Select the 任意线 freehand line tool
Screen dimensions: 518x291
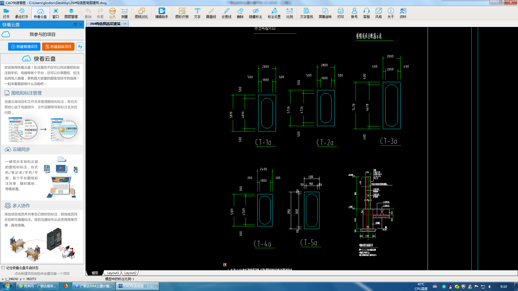[226, 13]
